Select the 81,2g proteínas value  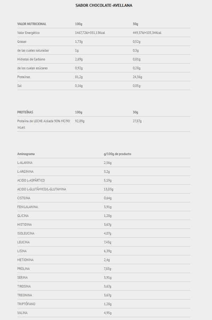pos(79,77)
